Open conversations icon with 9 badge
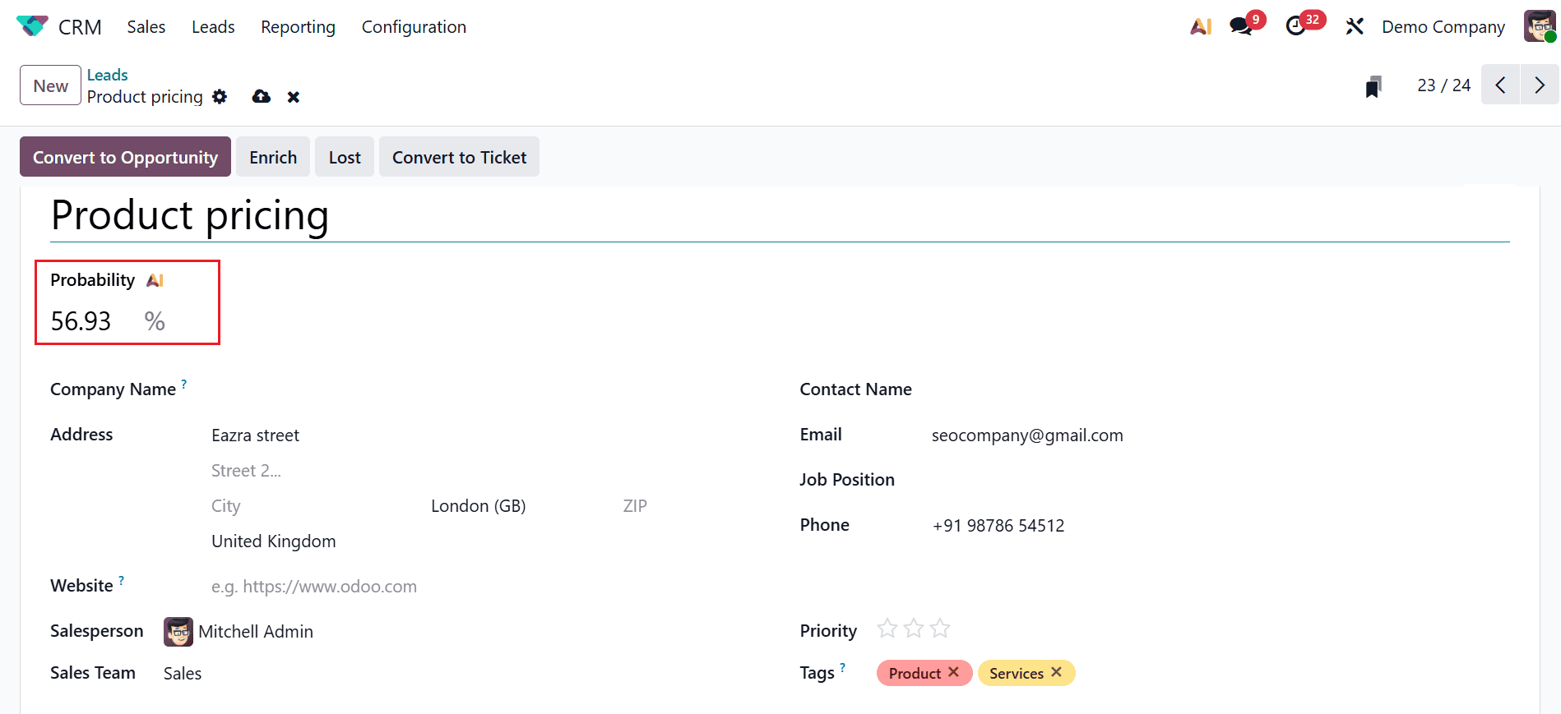 [1241, 26]
